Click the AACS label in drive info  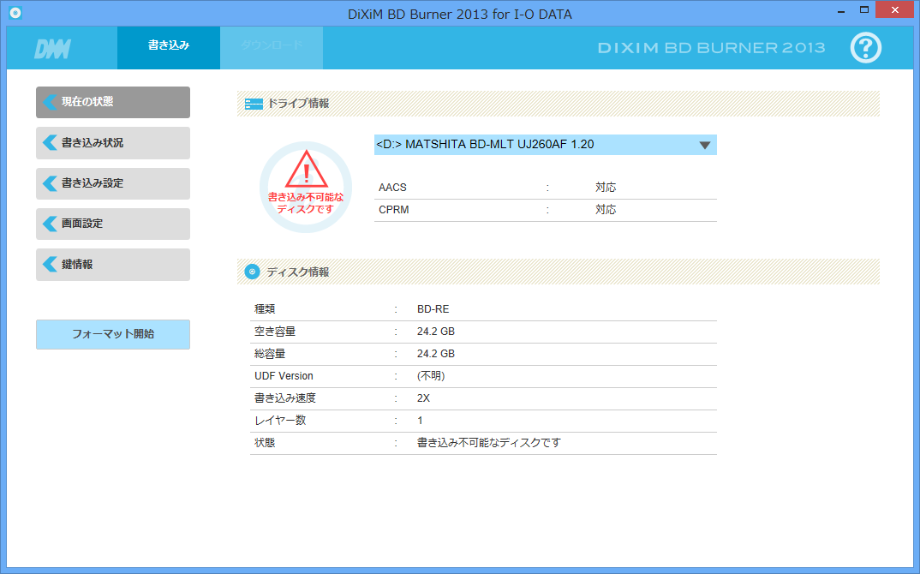pyautogui.click(x=392, y=188)
